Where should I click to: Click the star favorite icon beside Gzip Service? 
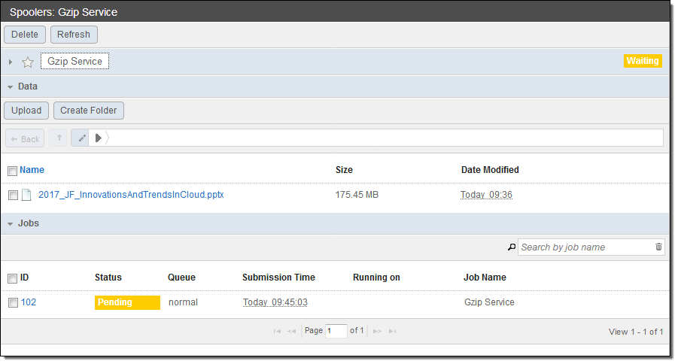tap(28, 62)
